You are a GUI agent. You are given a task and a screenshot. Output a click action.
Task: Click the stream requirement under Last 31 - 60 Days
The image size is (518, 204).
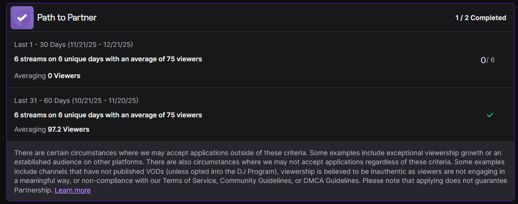pos(108,115)
